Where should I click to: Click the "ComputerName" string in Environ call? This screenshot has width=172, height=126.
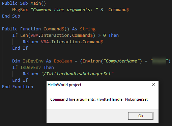point(121,61)
